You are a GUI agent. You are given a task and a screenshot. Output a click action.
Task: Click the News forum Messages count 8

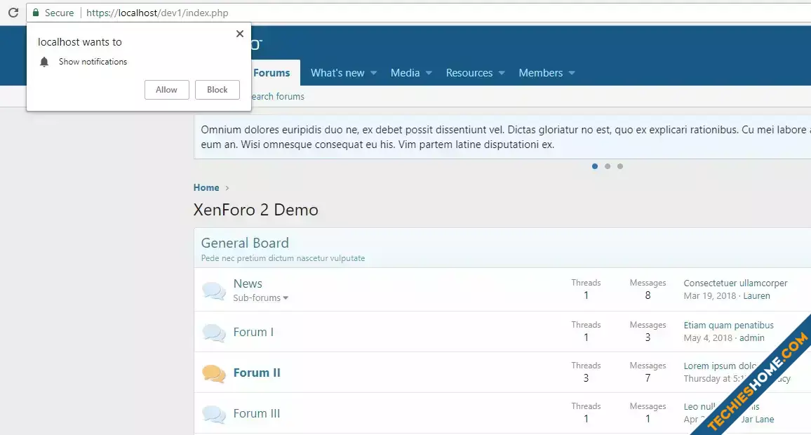tap(648, 295)
